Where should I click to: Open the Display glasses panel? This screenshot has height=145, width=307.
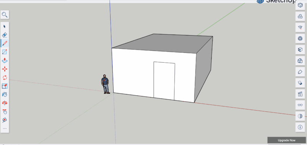pyautogui.click(x=300, y=105)
